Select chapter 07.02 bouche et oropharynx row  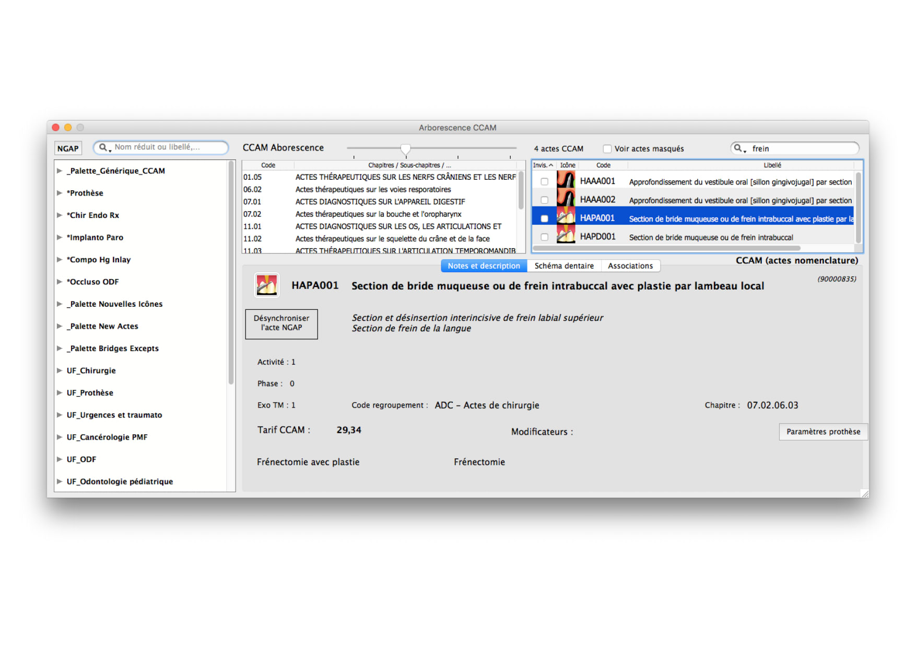(380, 214)
